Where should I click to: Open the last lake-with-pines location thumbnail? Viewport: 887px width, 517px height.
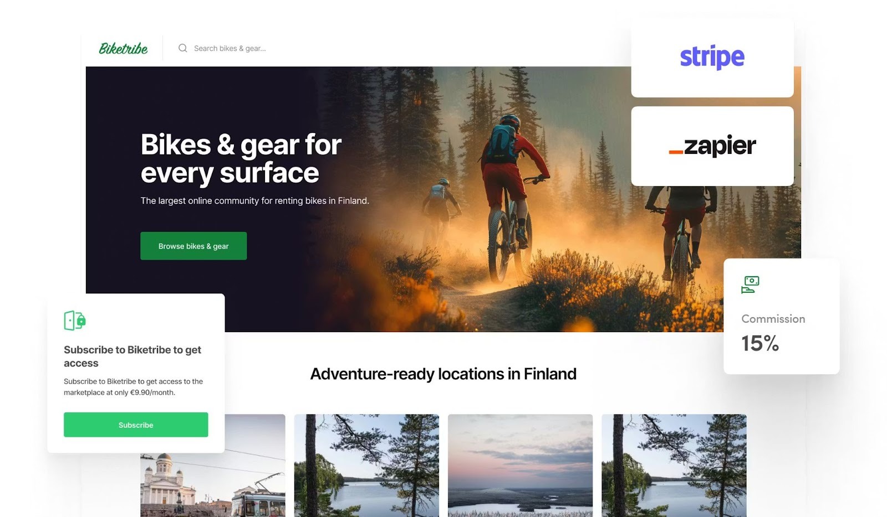[x=674, y=466]
